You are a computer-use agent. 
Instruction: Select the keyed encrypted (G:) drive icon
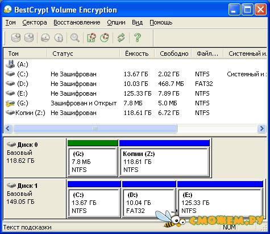point(10,103)
